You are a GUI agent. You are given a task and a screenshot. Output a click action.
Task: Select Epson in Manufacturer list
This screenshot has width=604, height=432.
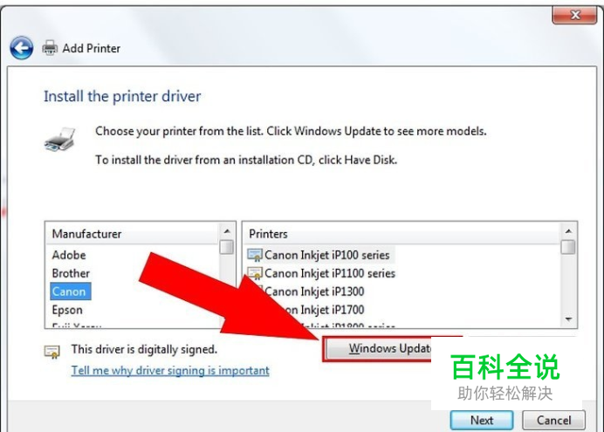click(67, 310)
